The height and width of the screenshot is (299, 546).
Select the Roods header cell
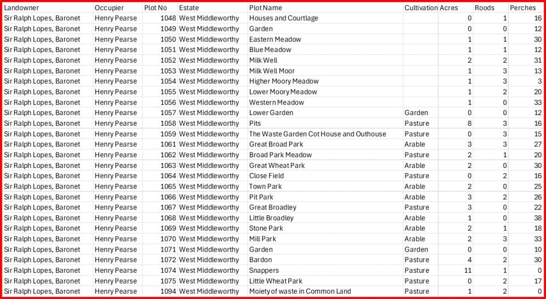coord(491,7)
